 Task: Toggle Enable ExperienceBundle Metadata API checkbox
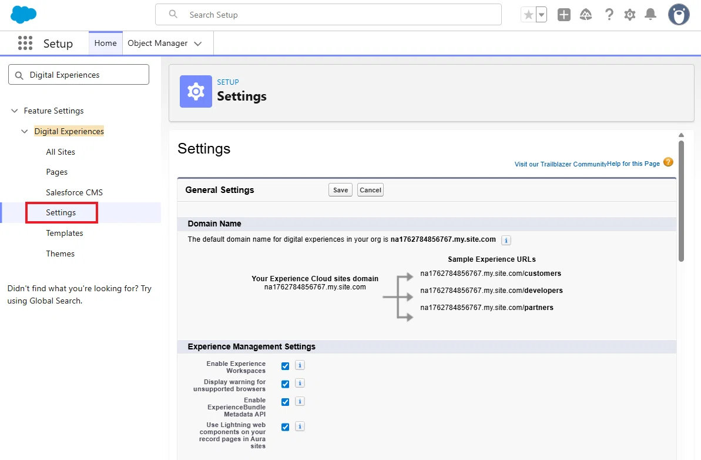click(285, 402)
